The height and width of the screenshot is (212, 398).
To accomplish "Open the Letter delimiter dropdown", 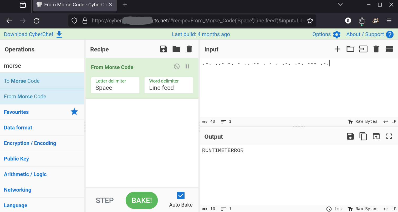I will point(115,85).
